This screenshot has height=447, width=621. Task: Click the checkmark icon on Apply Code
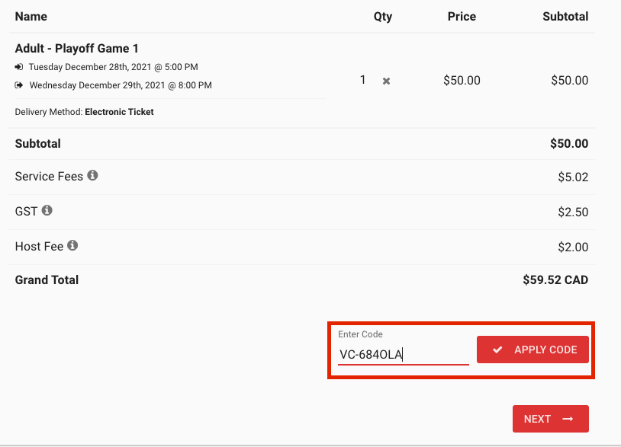(497, 350)
